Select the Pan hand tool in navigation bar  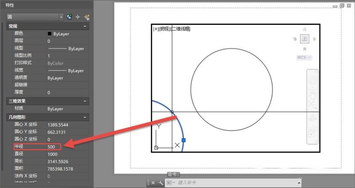point(313,94)
